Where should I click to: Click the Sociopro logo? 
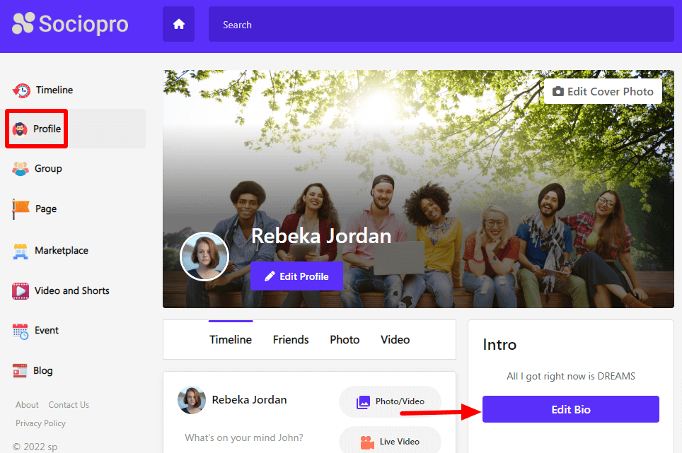70,24
